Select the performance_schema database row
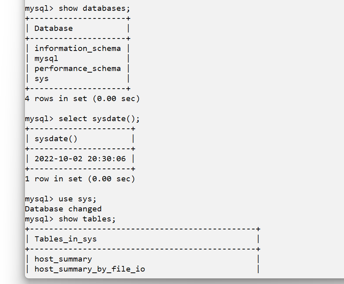The height and width of the screenshot is (284, 344). click(x=77, y=69)
